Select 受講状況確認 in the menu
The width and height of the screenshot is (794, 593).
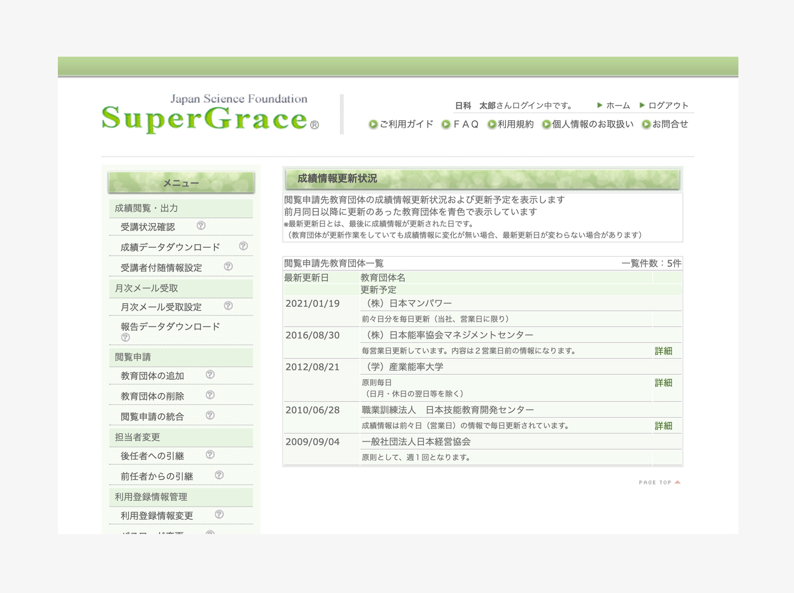[x=147, y=227]
